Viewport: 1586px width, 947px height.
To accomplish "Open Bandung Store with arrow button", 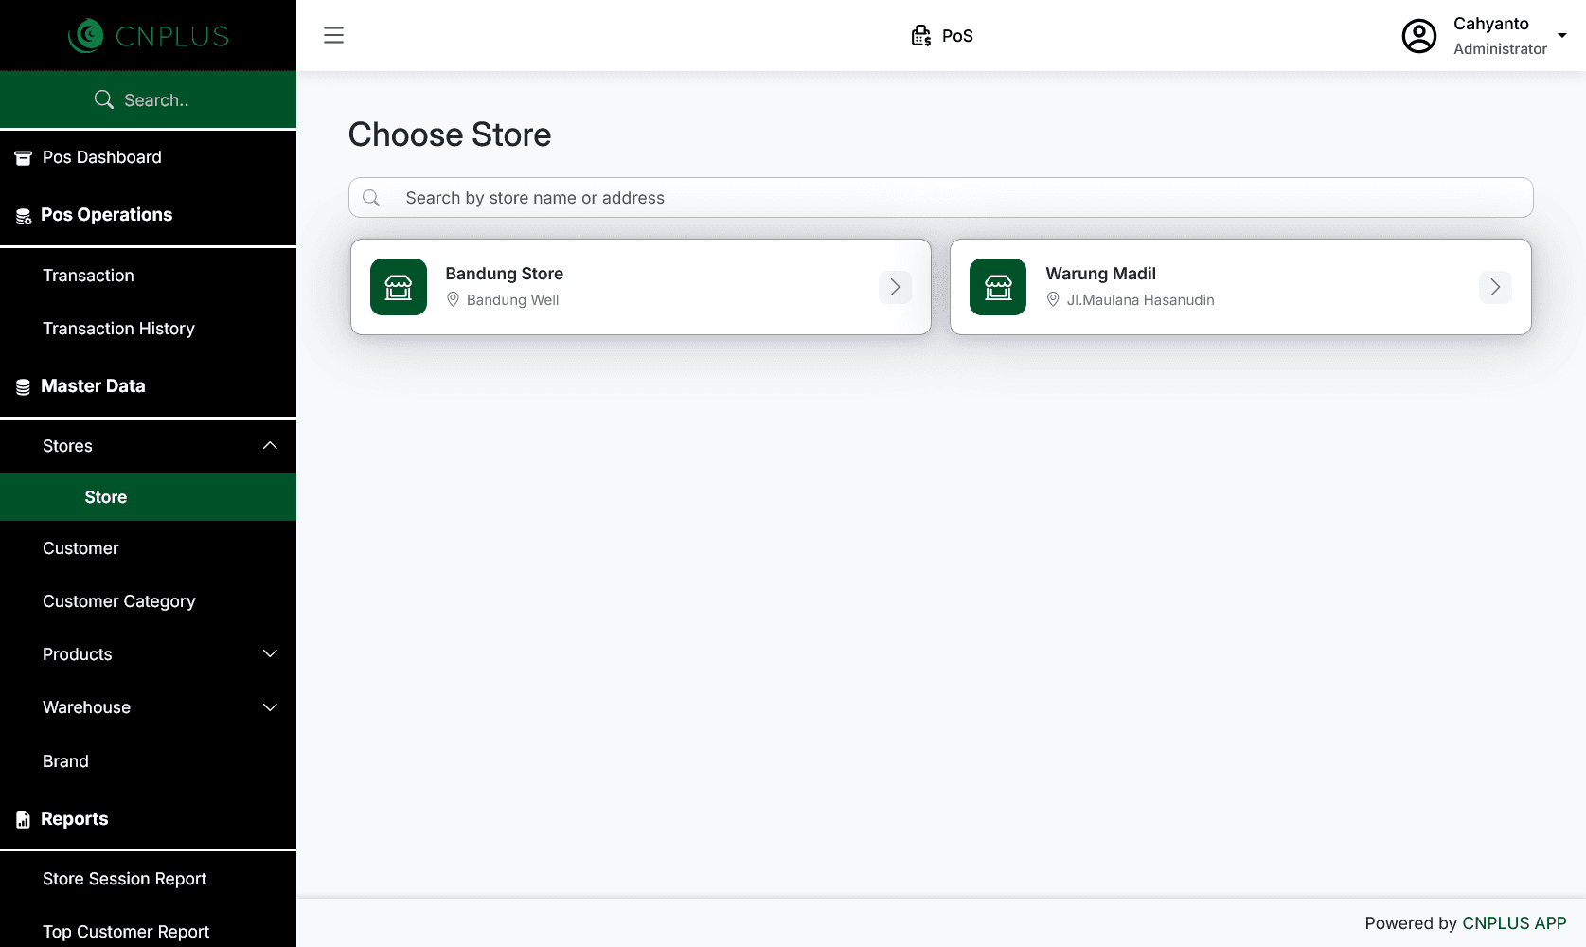I will pos(895,287).
